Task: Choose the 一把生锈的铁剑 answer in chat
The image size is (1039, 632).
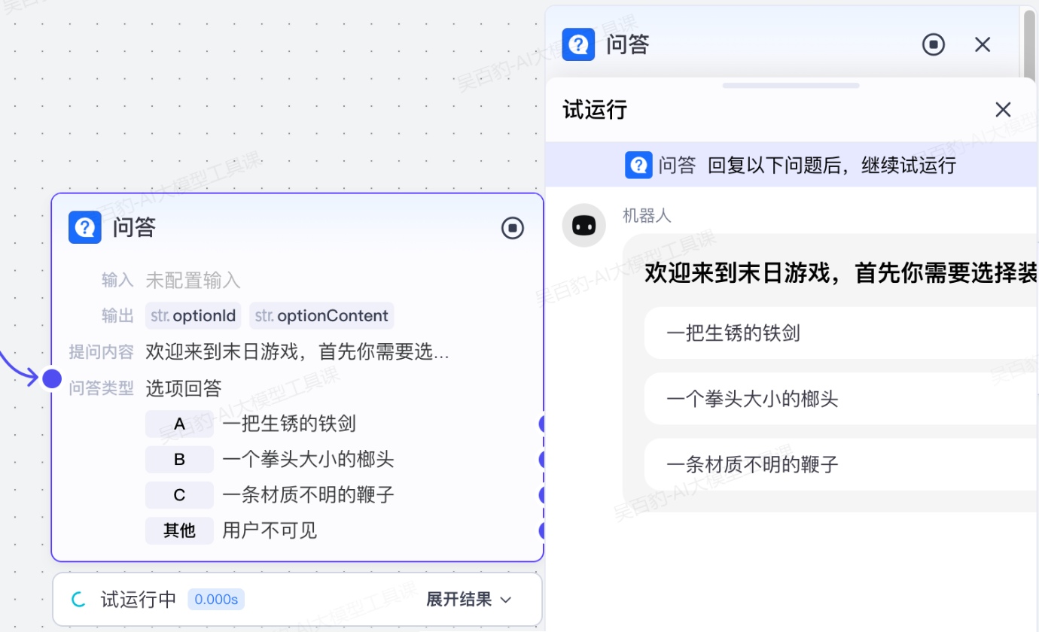Action: tap(828, 333)
